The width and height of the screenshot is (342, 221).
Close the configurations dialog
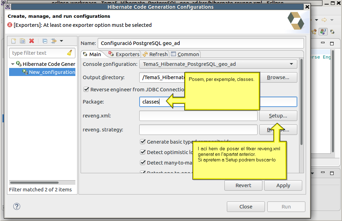pos(246,207)
